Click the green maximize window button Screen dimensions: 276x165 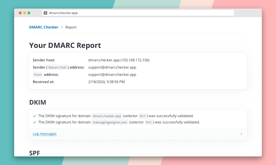29,13
